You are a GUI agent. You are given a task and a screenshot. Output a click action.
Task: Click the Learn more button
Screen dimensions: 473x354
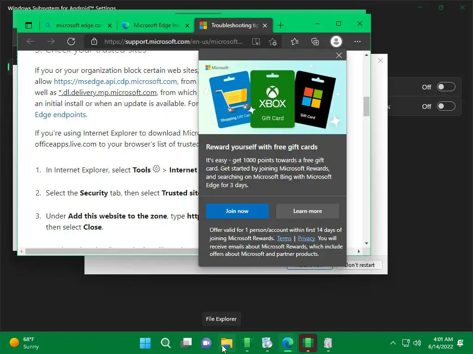307,211
